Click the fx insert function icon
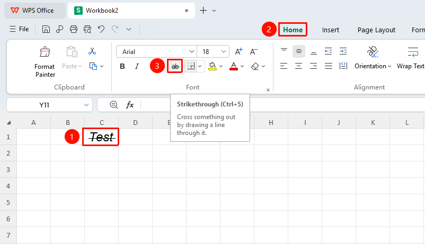 tap(130, 105)
